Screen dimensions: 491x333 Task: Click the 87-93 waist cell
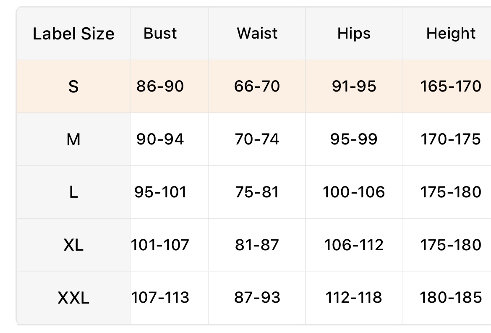click(257, 298)
